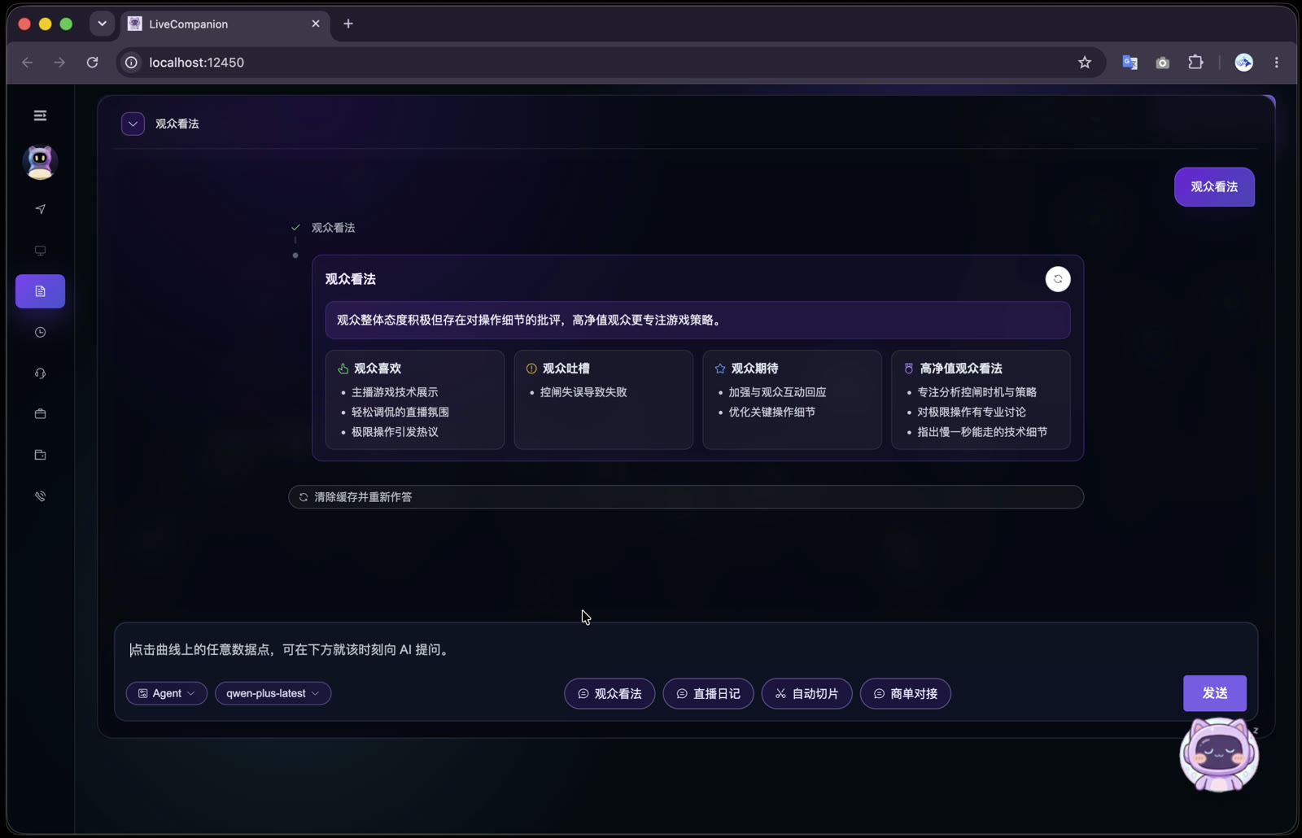Click bullet 对极限操作有专业讨论
The width and height of the screenshot is (1302, 838).
tap(972, 412)
